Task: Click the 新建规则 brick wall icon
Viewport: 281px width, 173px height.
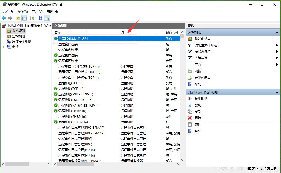Action: [190, 39]
